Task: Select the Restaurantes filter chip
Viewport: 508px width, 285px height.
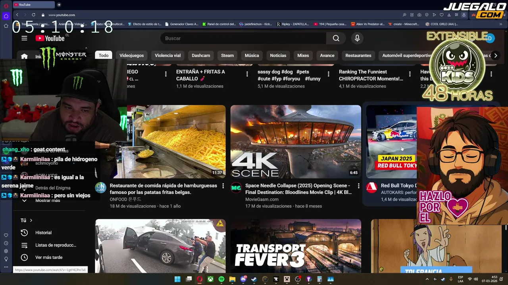Action: point(358,55)
